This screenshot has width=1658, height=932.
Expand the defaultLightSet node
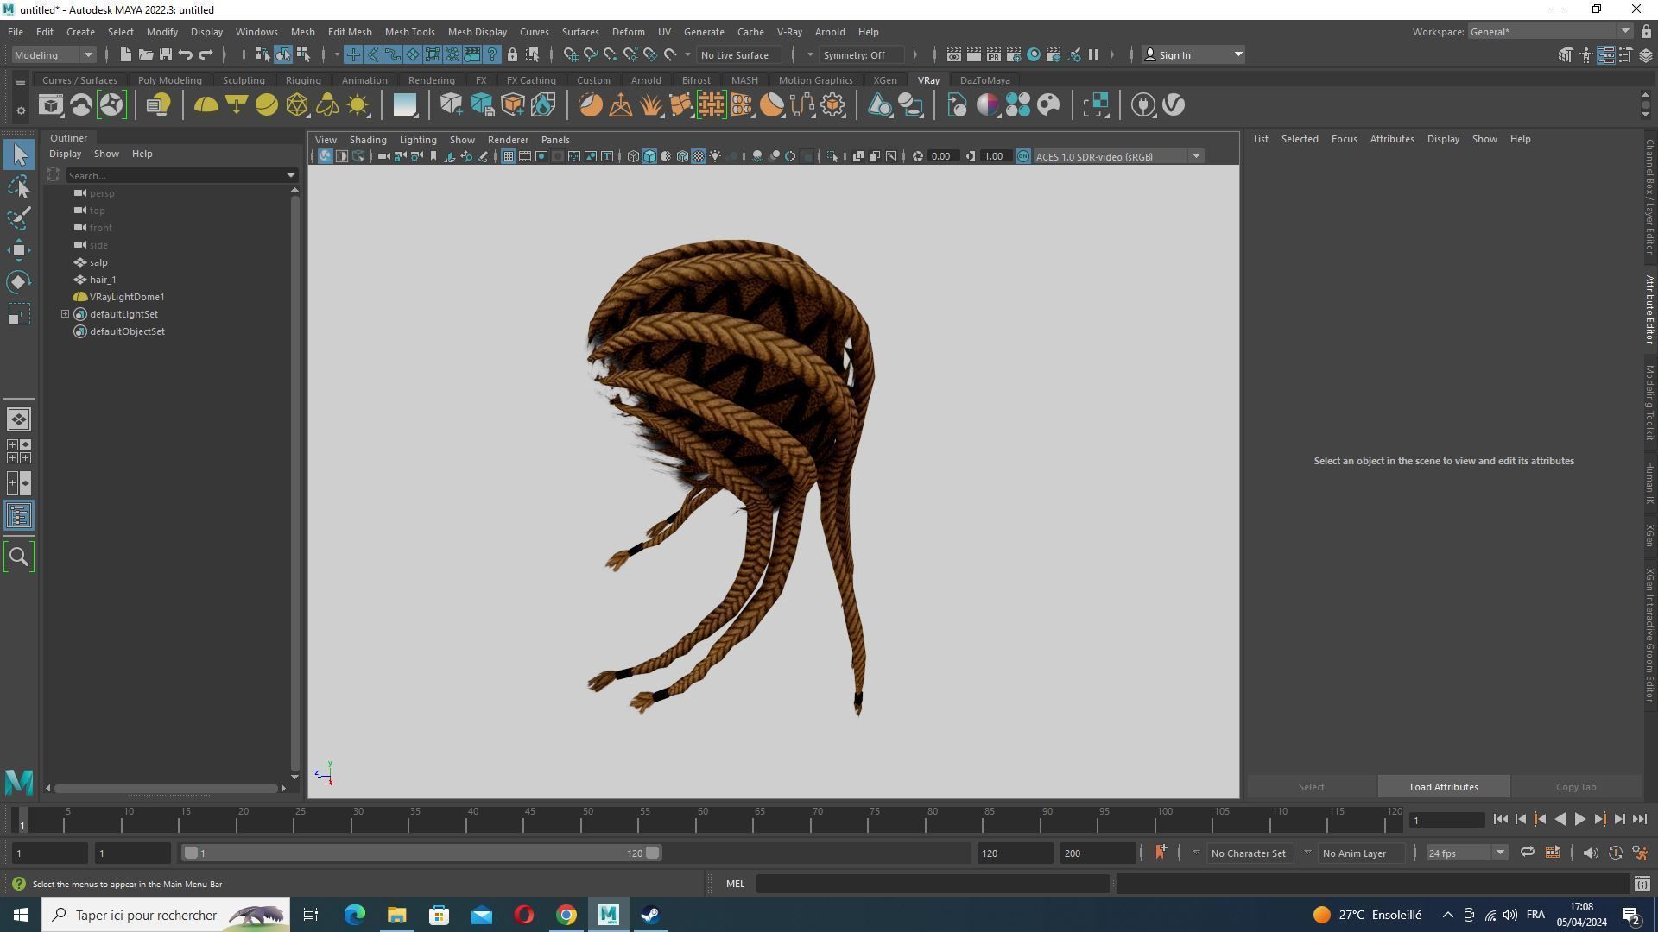coord(66,314)
